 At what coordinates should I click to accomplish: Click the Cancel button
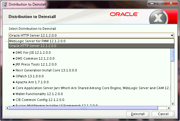click(x=163, y=114)
